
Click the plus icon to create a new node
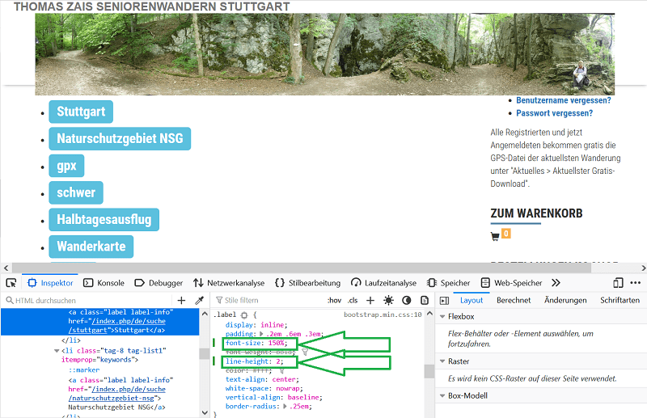[x=181, y=300]
